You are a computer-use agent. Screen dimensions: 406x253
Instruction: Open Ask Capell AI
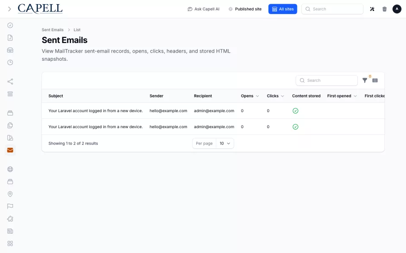[x=203, y=9]
